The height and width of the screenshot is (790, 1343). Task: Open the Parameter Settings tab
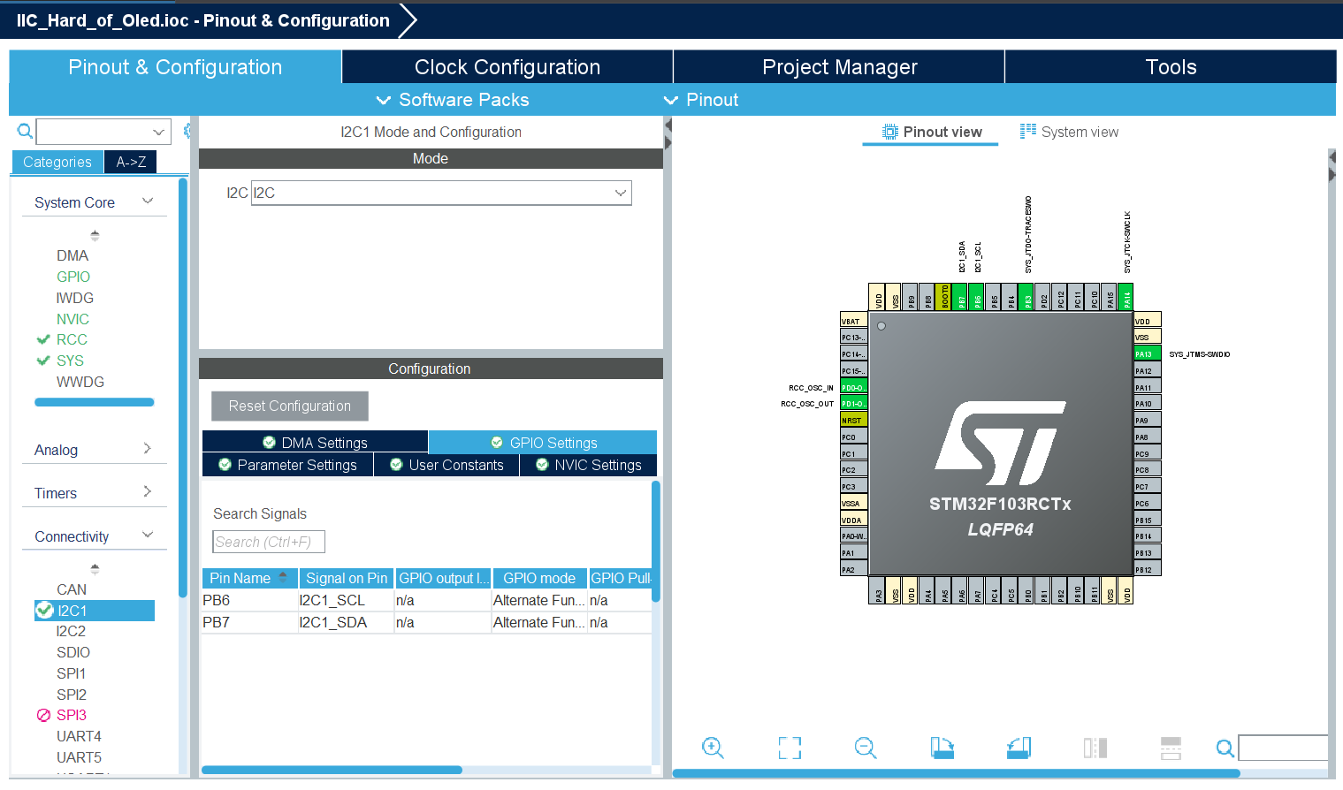(x=287, y=465)
